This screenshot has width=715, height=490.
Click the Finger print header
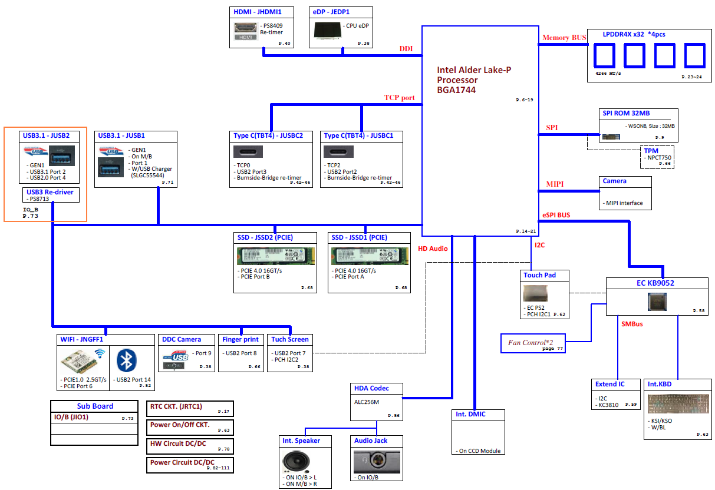(241, 339)
